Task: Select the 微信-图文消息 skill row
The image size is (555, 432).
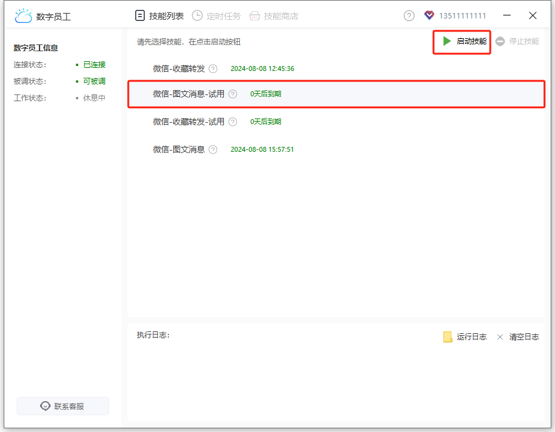Action: (336, 149)
